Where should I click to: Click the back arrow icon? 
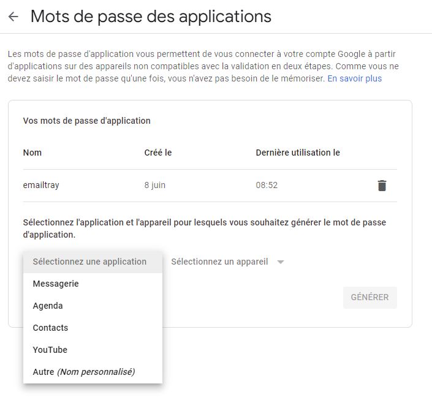[x=13, y=17]
